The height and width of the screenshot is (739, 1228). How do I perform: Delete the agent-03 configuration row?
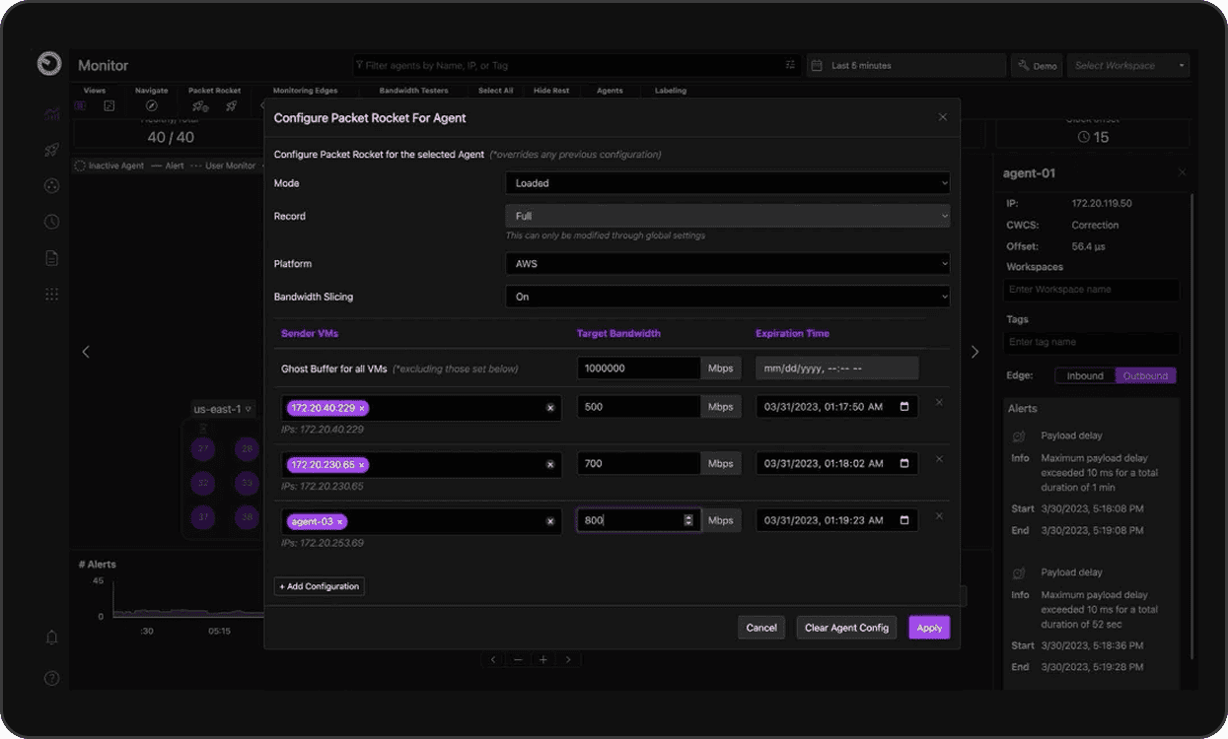pos(939,516)
